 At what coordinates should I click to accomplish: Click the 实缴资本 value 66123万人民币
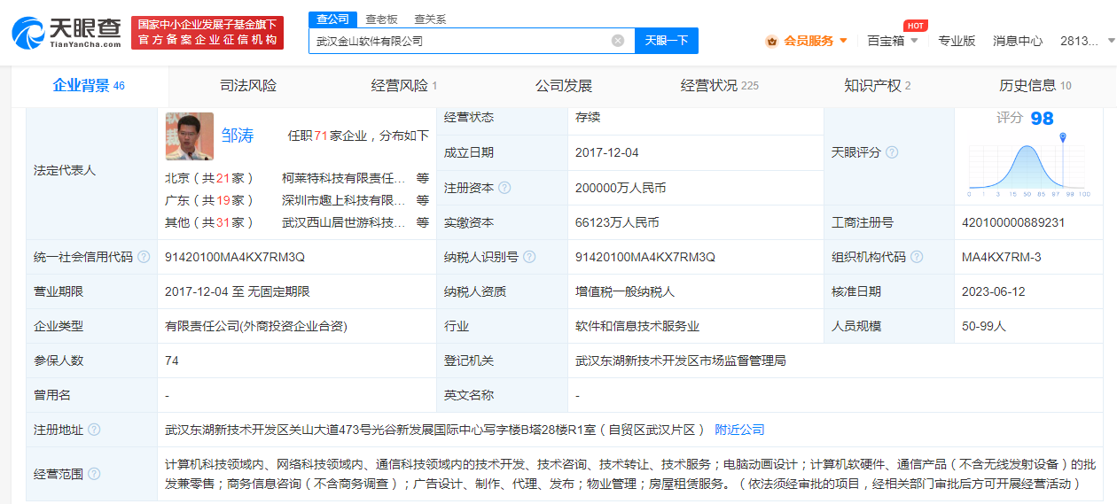pyautogui.click(x=617, y=222)
